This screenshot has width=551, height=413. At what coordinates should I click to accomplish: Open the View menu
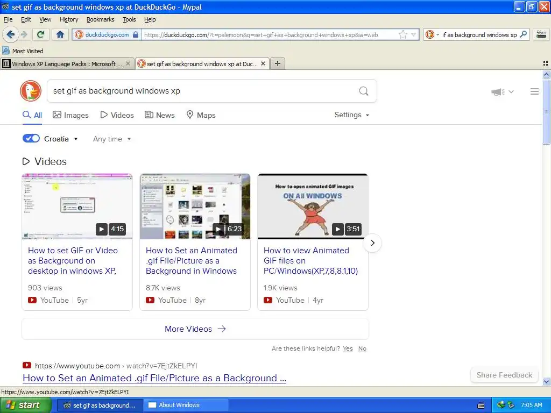coord(45,19)
